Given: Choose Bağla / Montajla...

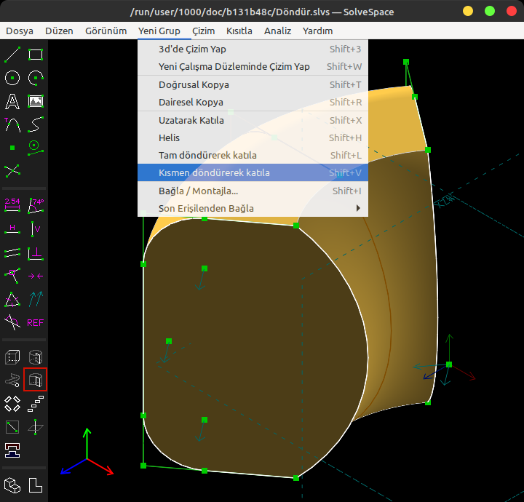Looking at the screenshot, I should [x=253, y=191].
